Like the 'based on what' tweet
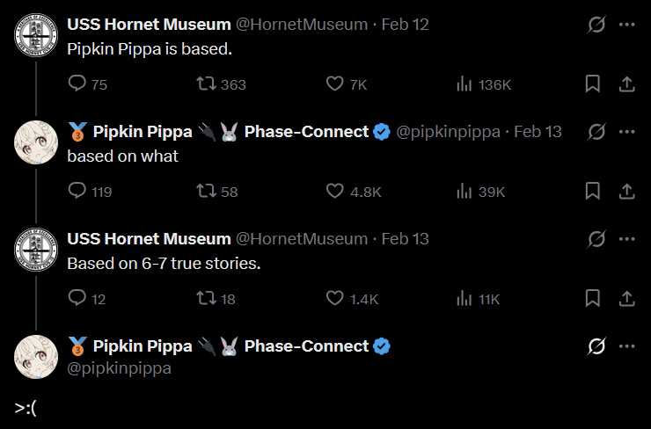Image resolution: width=651 pixels, height=429 pixels. tap(334, 192)
